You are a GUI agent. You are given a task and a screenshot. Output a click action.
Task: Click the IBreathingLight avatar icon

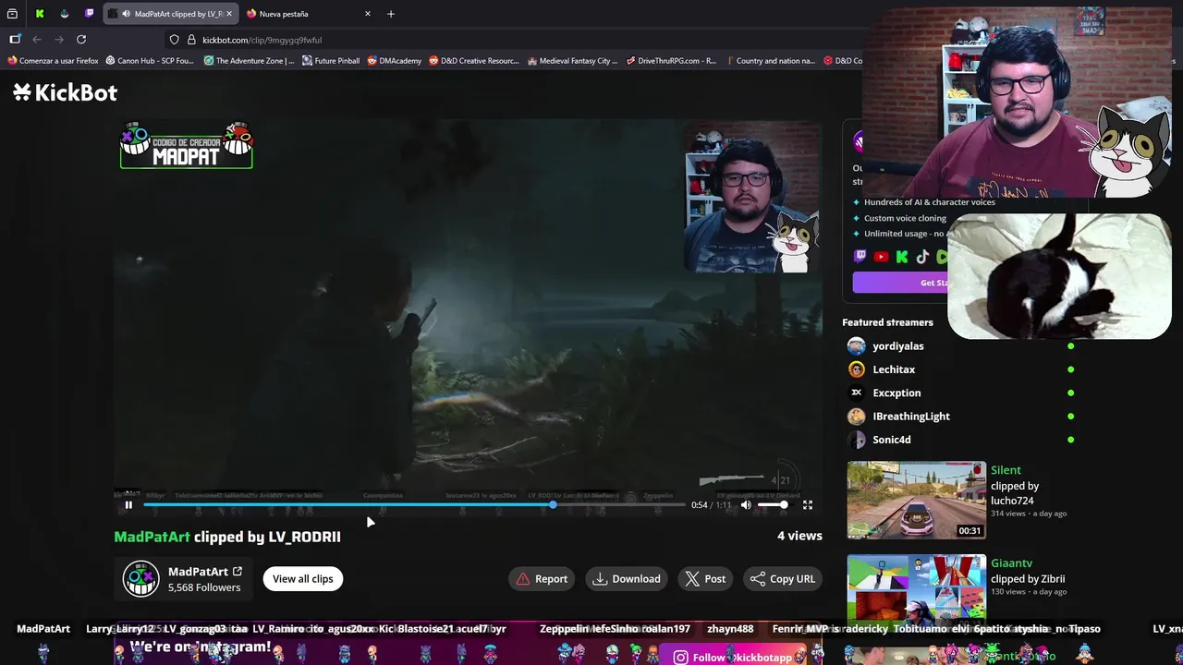point(857,417)
